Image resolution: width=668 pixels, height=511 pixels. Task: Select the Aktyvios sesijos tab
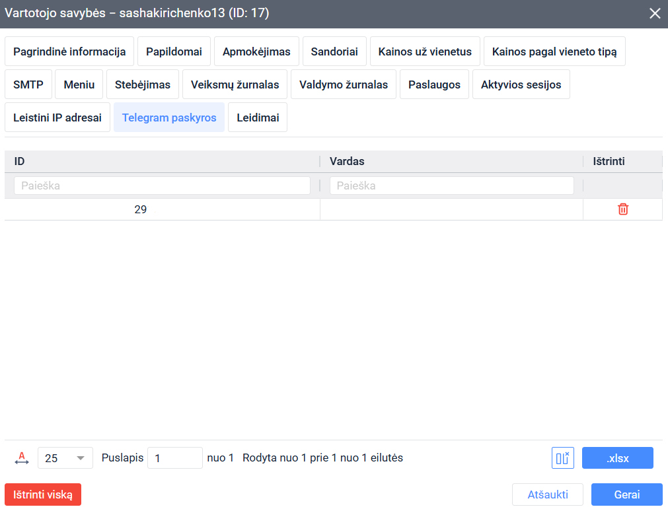[x=521, y=85]
